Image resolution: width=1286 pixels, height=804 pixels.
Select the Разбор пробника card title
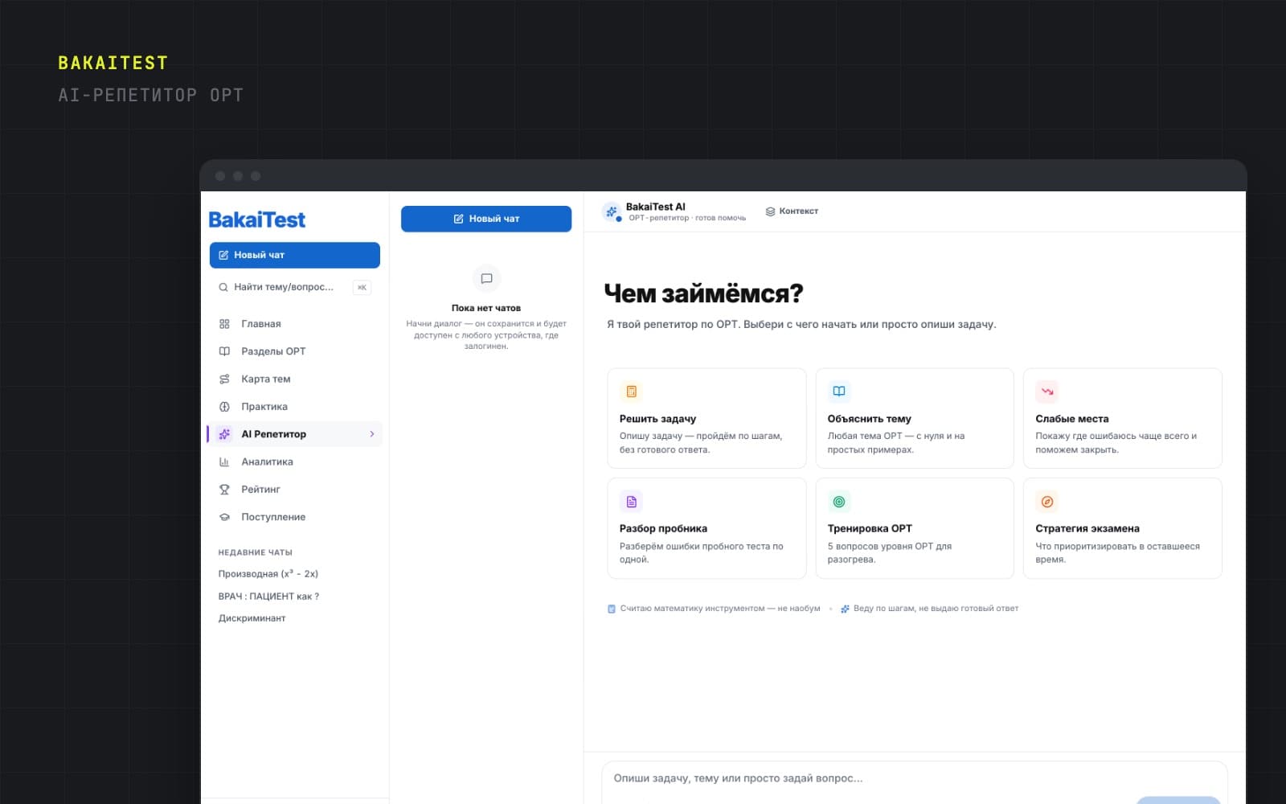pos(663,528)
